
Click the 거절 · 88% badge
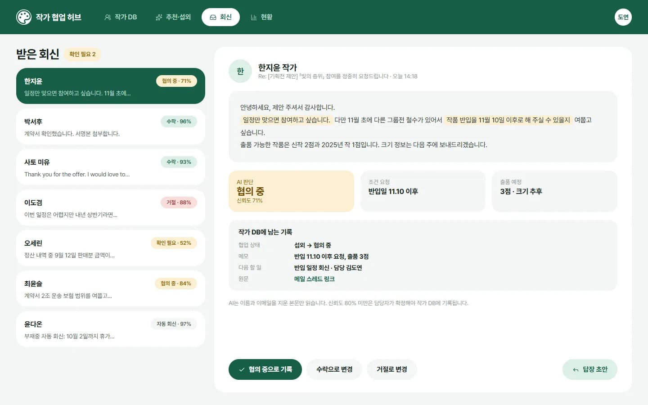[x=179, y=202]
